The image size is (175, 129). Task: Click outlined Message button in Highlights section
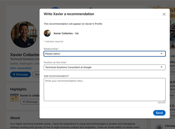[30, 102]
